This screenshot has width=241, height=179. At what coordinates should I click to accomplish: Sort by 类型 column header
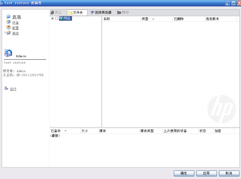(x=156, y=19)
